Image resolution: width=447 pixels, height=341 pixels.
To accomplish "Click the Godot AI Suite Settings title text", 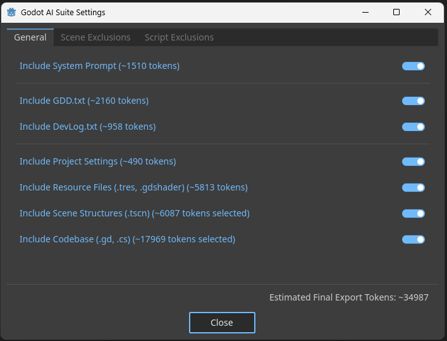I will 63,13.
